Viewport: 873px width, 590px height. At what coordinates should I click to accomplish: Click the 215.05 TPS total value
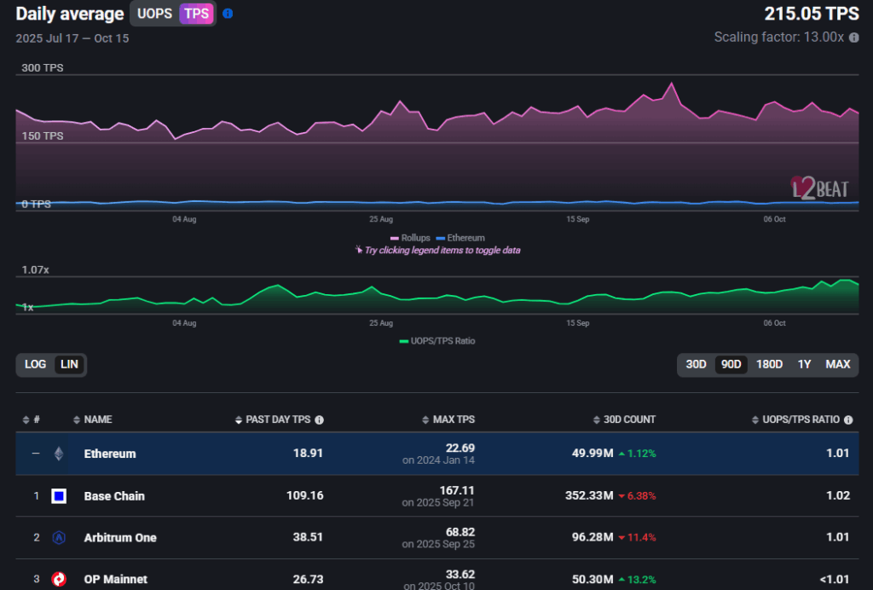(x=812, y=14)
